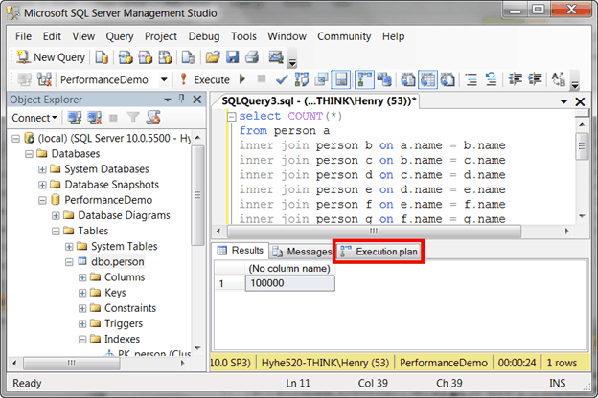The height and width of the screenshot is (398, 598).
Task: Open the Debug menu
Action: 204,36
